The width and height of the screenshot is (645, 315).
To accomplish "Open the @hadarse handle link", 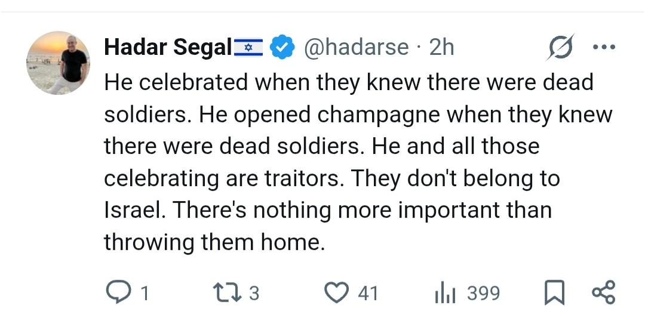I will (357, 47).
